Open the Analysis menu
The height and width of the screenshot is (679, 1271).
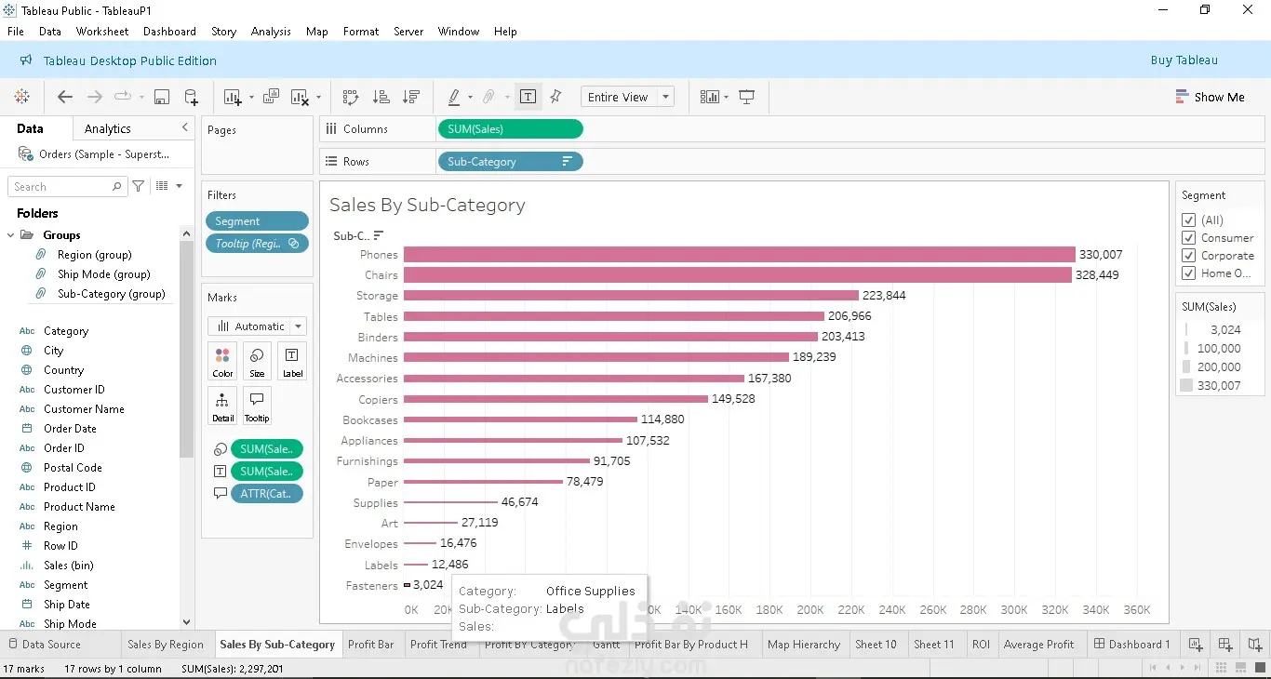271,32
